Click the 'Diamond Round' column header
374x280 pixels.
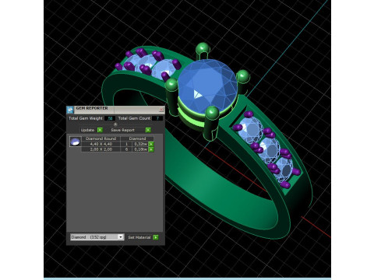point(101,138)
